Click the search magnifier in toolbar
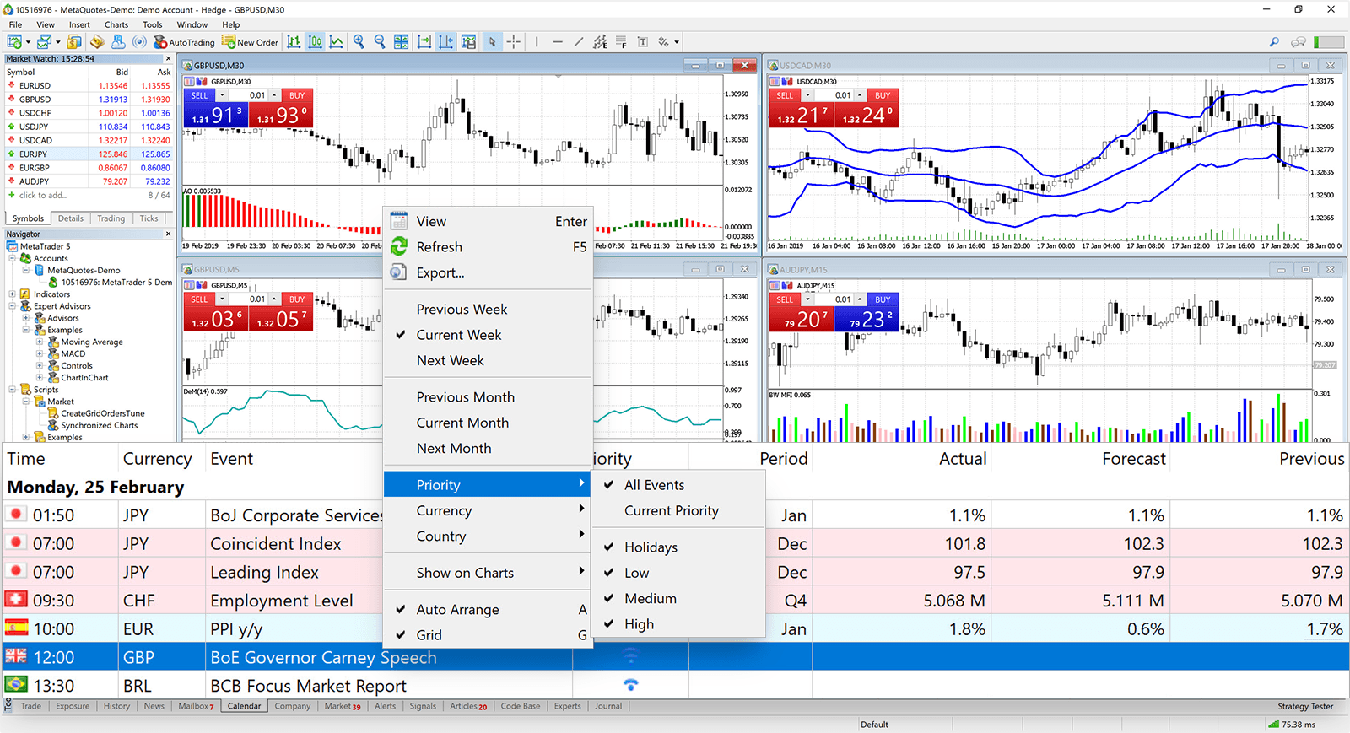Screen dimensions: 1350x733 click(x=1274, y=42)
